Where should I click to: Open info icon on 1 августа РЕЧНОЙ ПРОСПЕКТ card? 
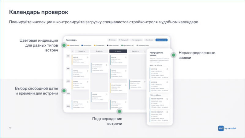(x=145, y=82)
